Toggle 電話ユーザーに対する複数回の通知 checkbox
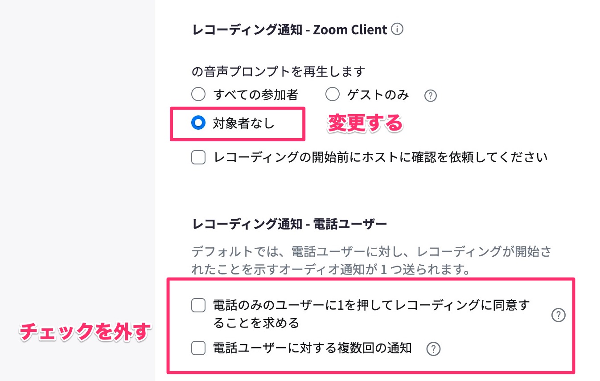Screen dimensions: 600x381 click(x=198, y=348)
